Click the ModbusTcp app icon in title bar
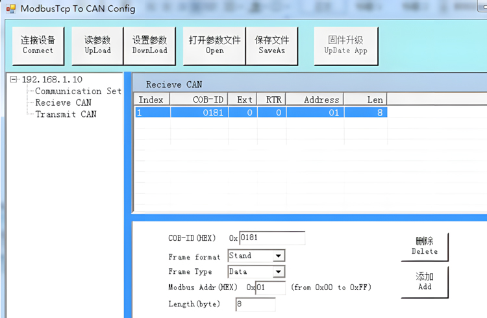 (x=10, y=9)
